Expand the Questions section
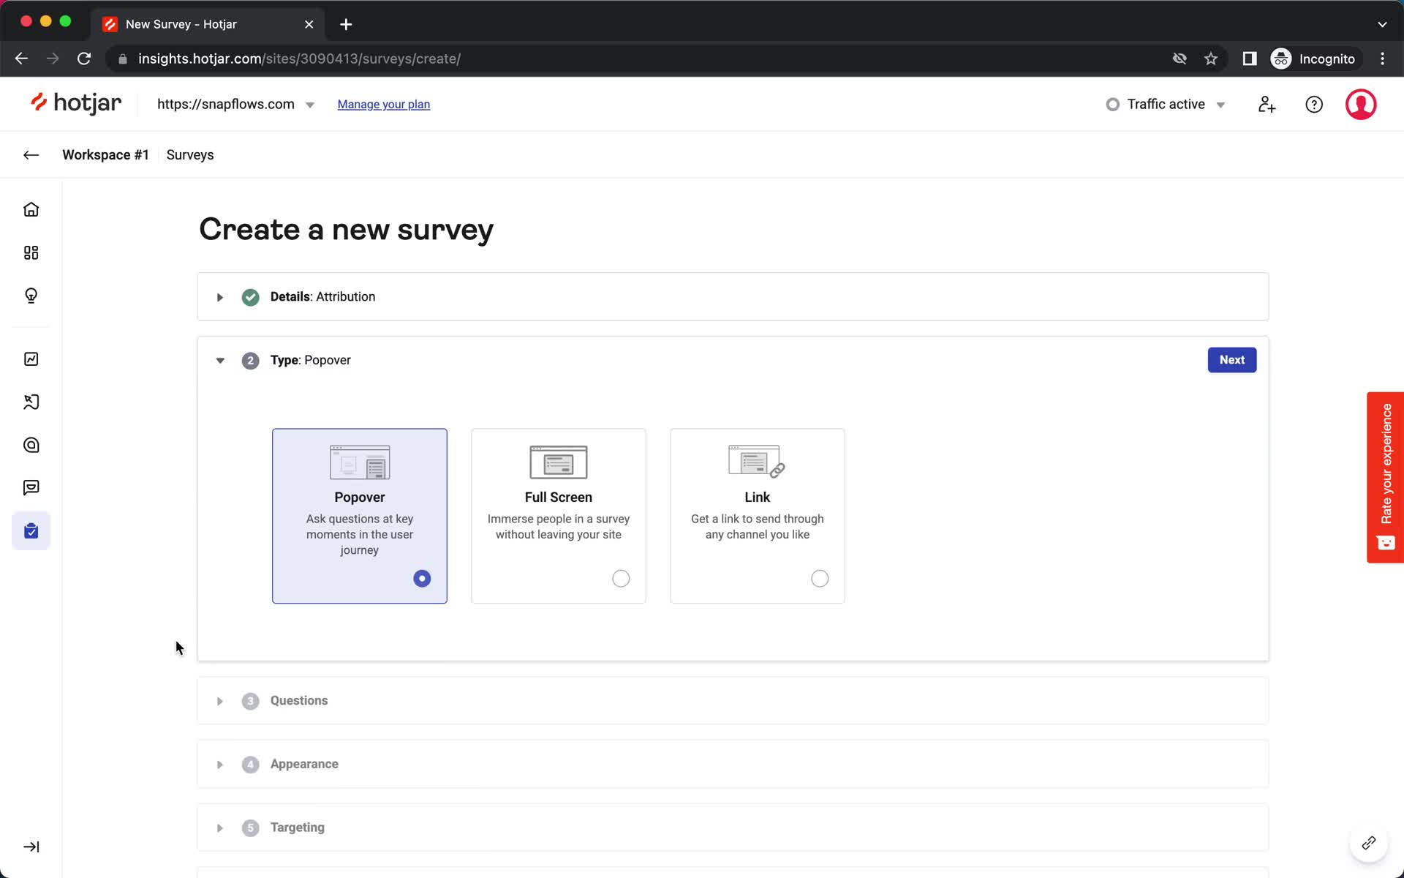Image resolution: width=1404 pixels, height=878 pixels. (220, 700)
